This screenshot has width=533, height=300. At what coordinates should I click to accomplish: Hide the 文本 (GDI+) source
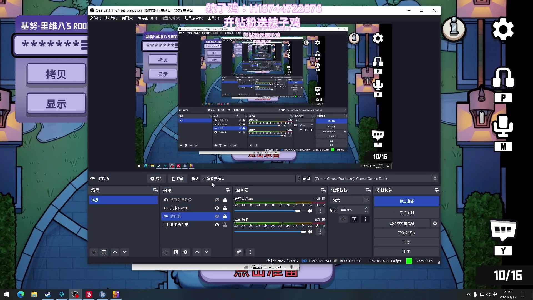(x=217, y=208)
